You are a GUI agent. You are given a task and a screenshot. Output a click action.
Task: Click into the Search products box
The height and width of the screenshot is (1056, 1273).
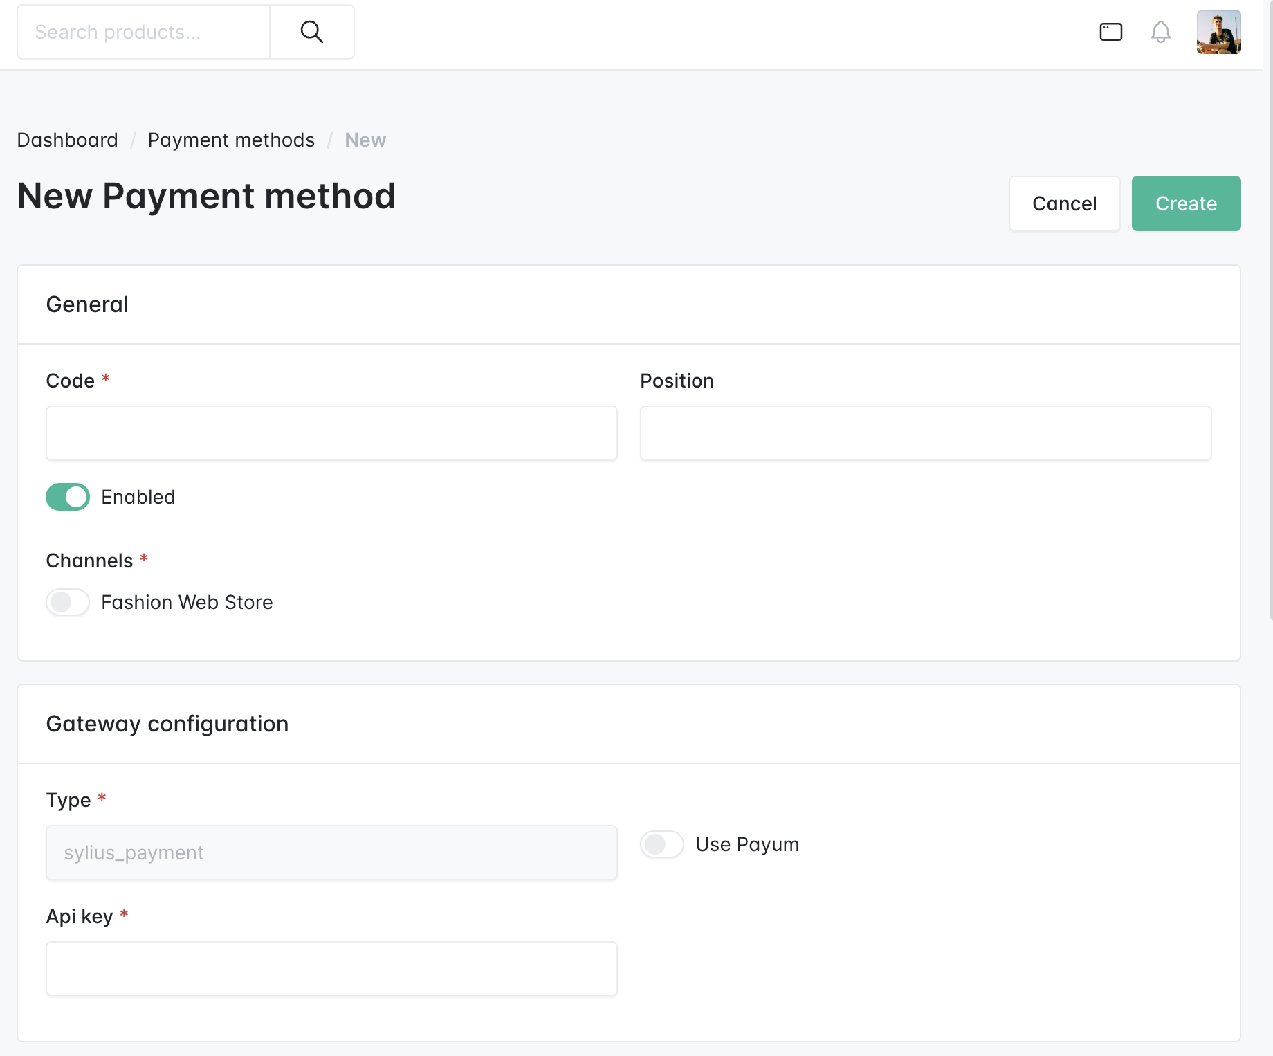[144, 32]
